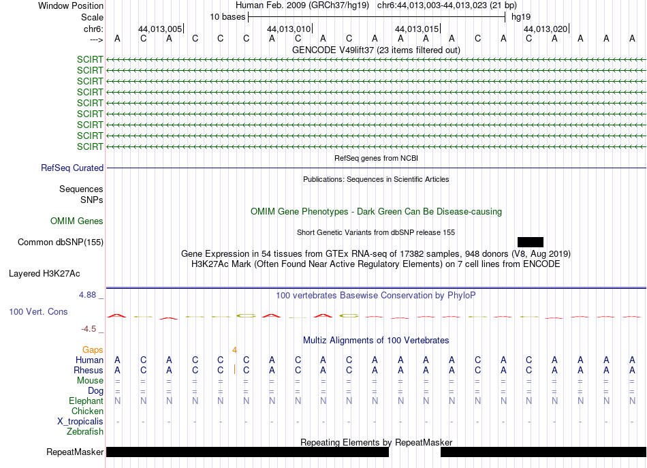Click coordinate label 44,013,015
The image size is (647, 468).
coord(417,29)
